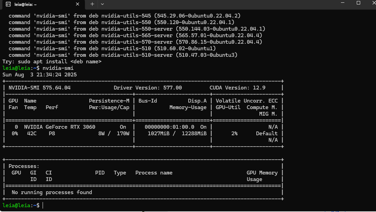Click the 'Compute M.' column header

(262, 107)
